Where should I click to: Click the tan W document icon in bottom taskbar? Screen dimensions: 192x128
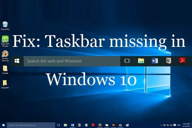pyautogui.click(x=79, y=125)
